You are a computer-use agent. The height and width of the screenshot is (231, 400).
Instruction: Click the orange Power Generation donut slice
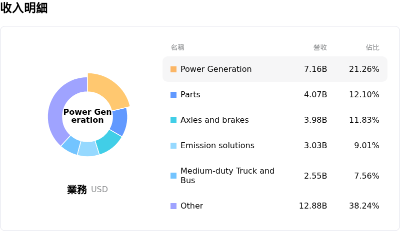click(107, 90)
